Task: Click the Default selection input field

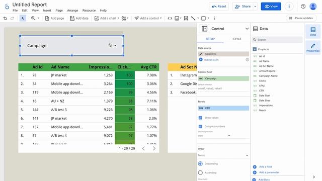Action: 223,88
